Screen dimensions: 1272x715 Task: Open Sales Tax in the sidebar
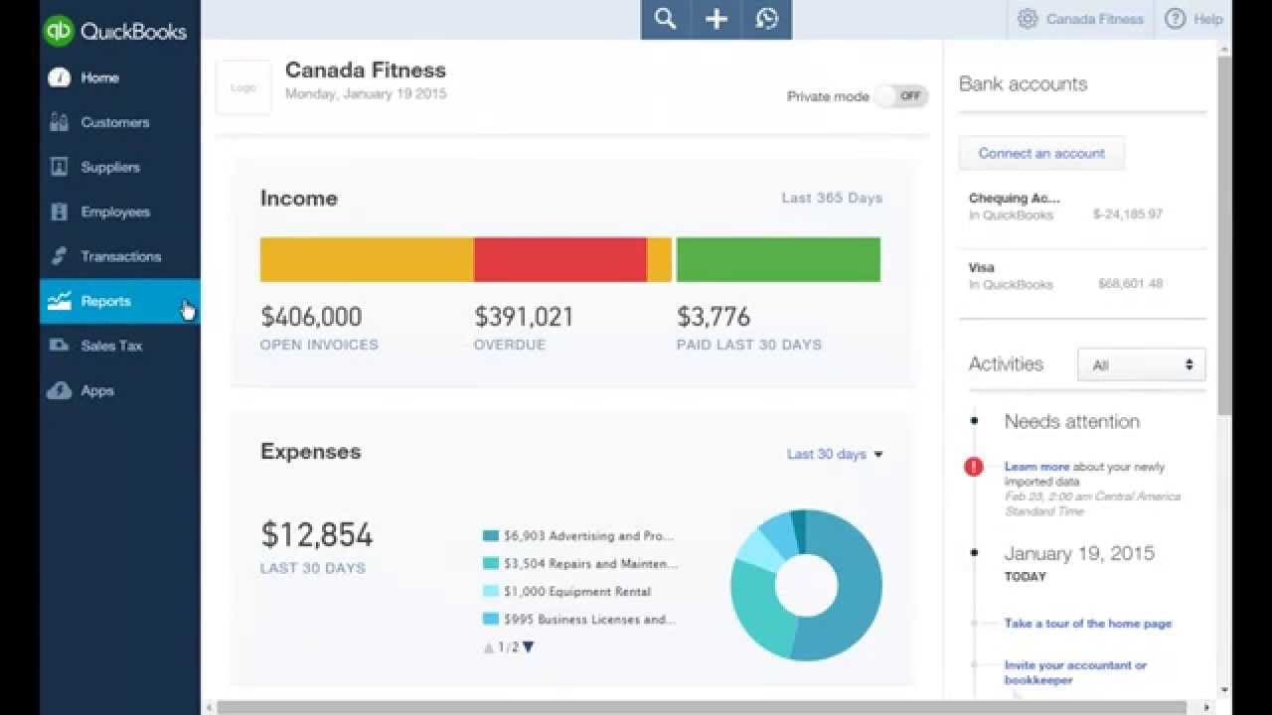point(119,346)
